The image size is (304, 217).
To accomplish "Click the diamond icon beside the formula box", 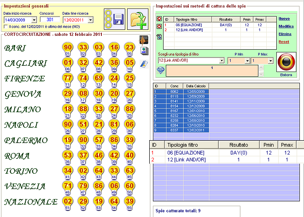I will pyautogui.click(x=161, y=70).
